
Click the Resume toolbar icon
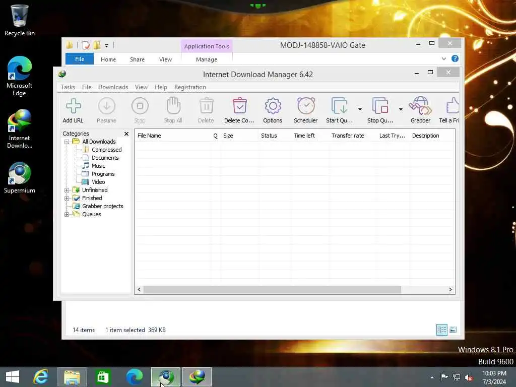click(x=107, y=106)
